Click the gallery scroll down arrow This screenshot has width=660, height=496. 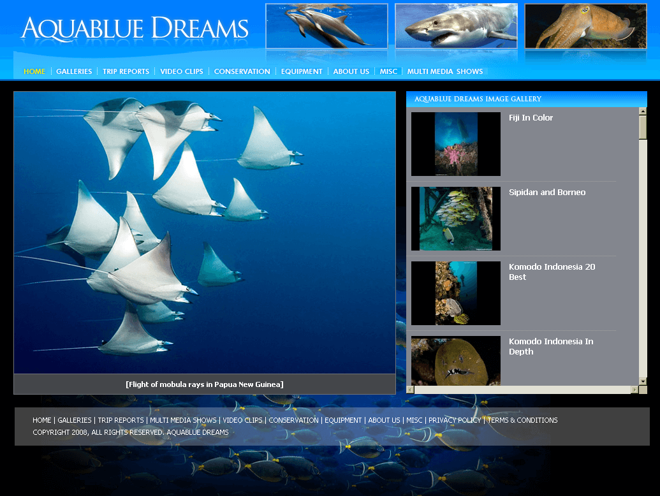point(643,382)
